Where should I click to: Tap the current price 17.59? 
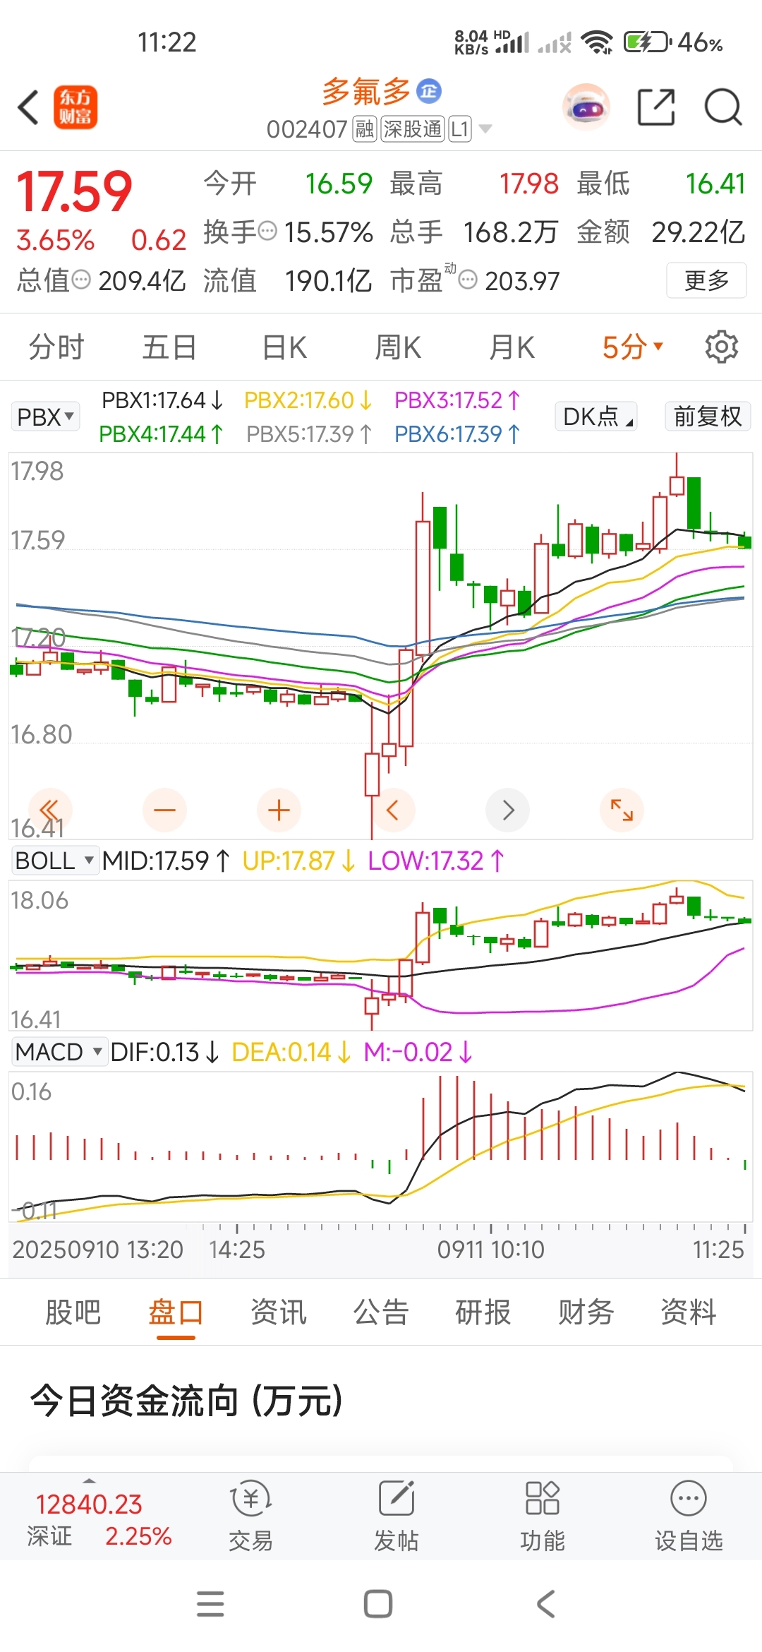click(74, 191)
